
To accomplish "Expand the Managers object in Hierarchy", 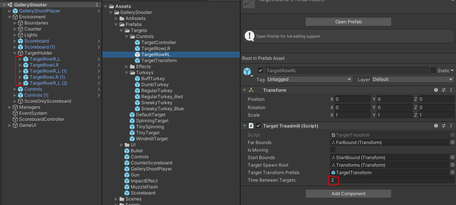I will tap(10, 107).
